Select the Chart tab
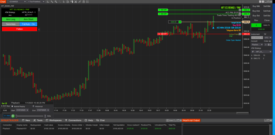Screen dimensions: 275x135 pyautogui.click(x=3, y=2)
